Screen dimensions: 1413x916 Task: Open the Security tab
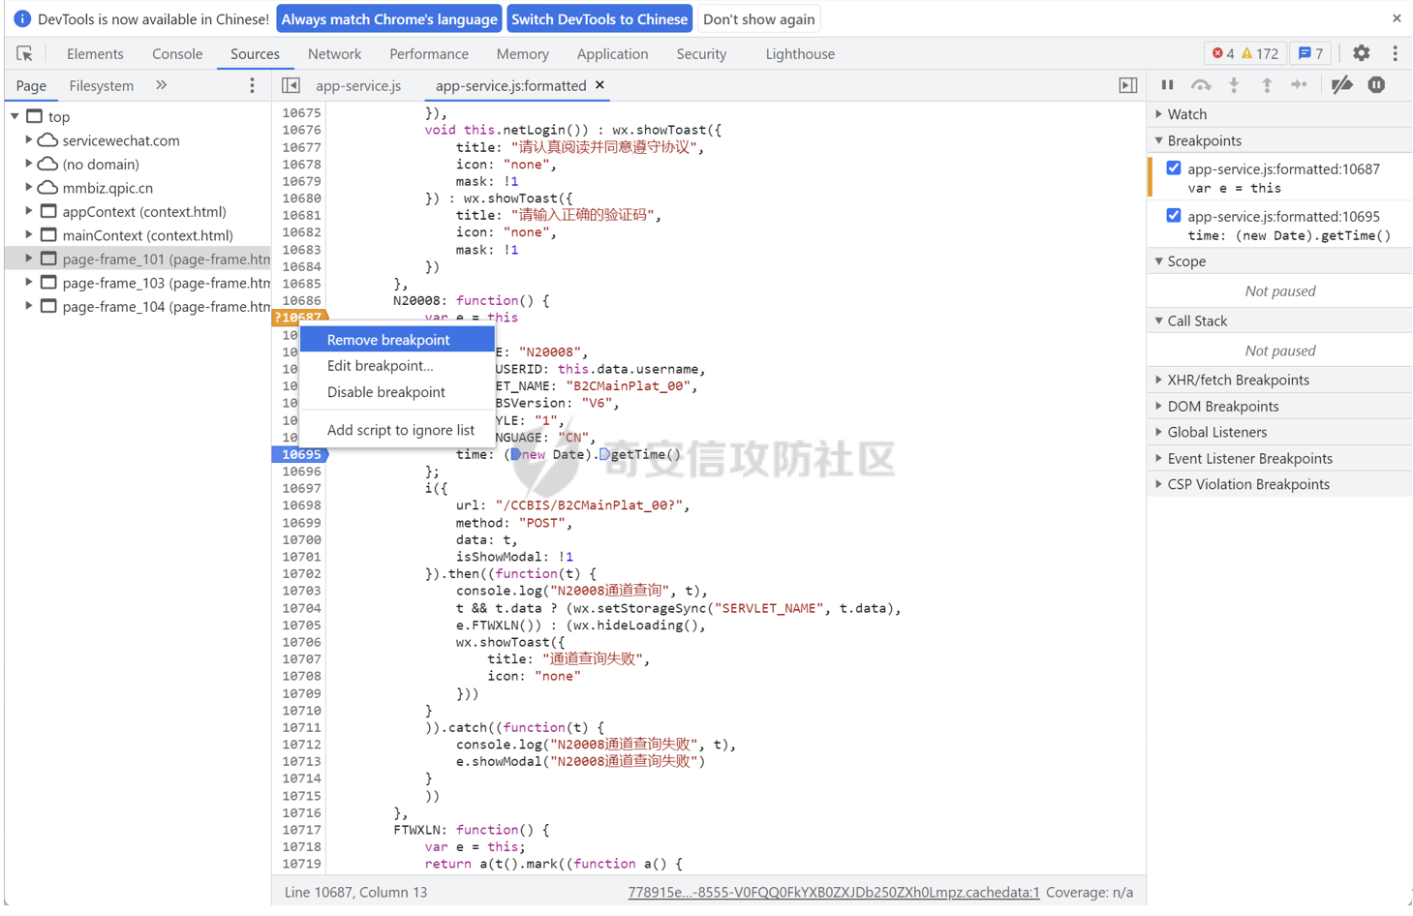701,54
